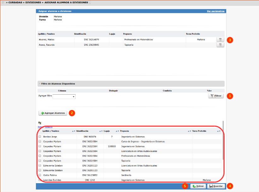Sort the Turno Preferido column with its arrows
The image size is (259, 192).
pos(219,131)
